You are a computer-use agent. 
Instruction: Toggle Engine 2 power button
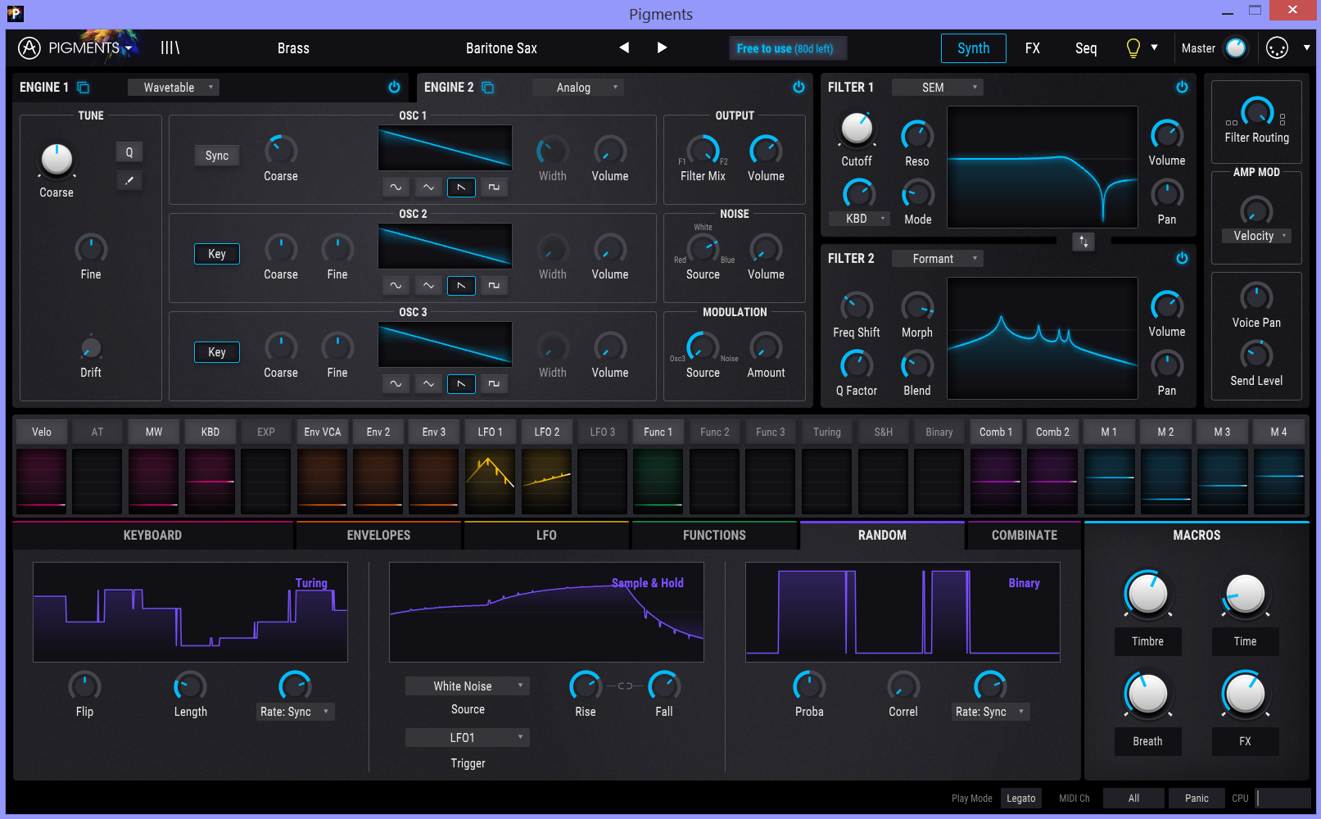pyautogui.click(x=798, y=87)
